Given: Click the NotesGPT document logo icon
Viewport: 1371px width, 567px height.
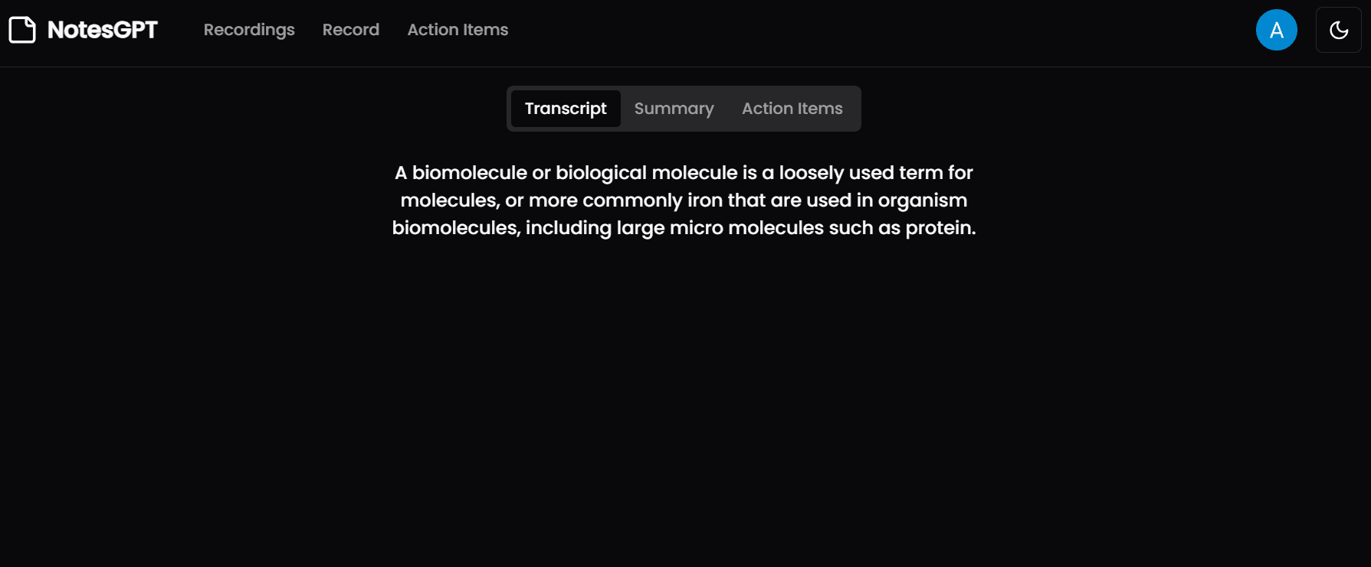Looking at the screenshot, I should 22,30.
